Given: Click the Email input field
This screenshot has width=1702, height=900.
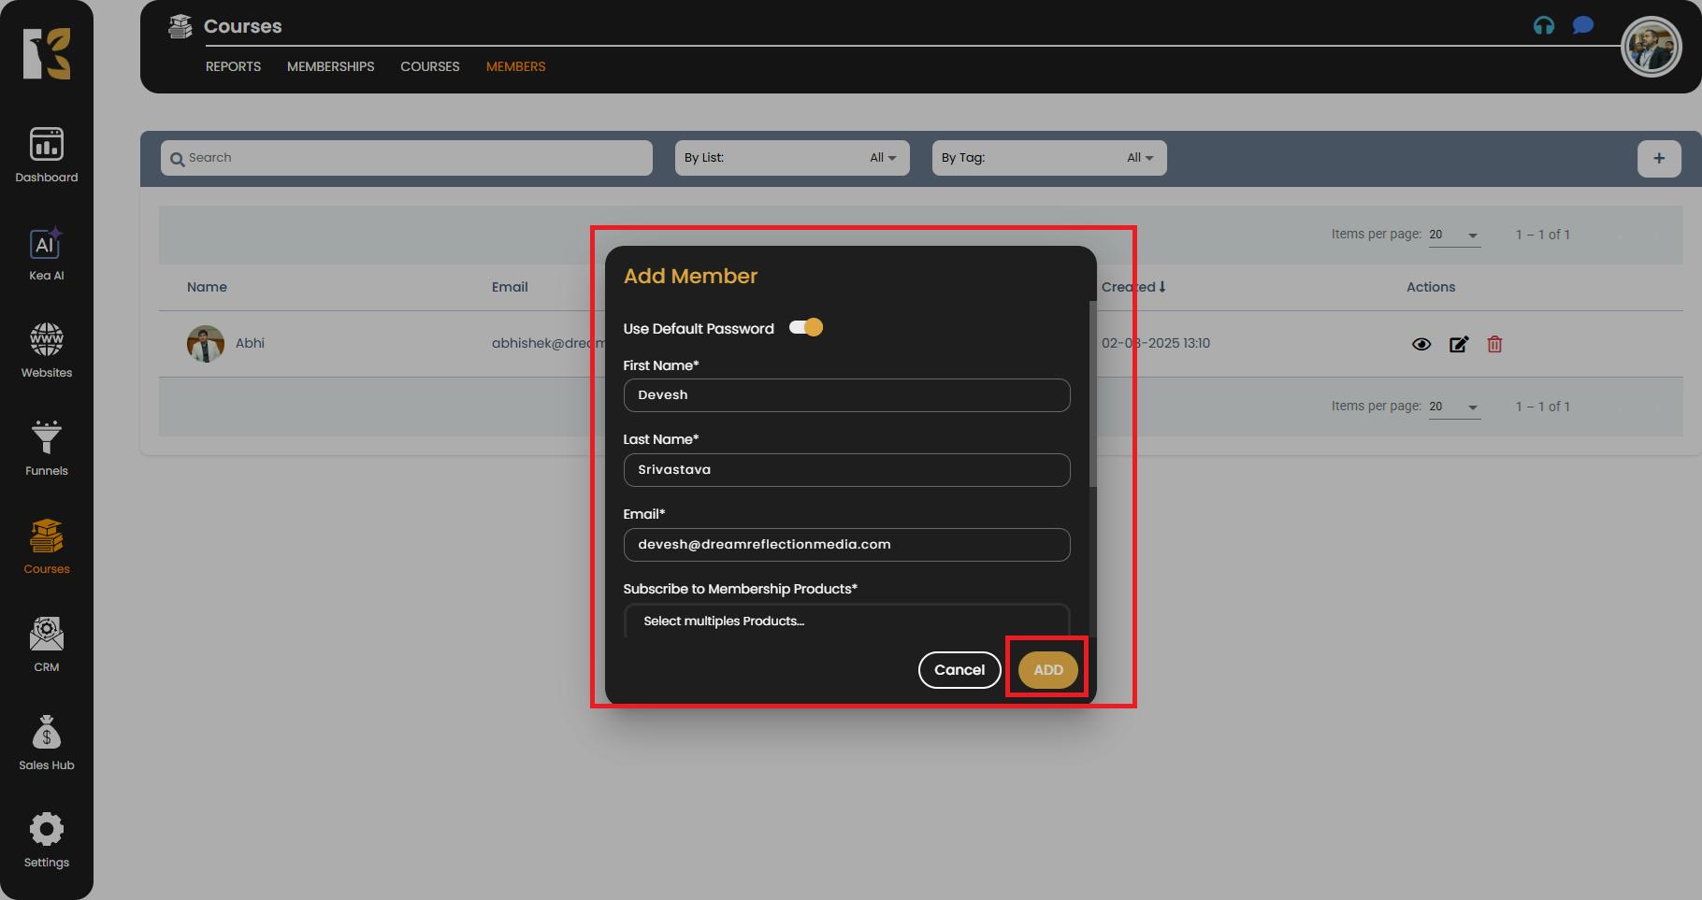Looking at the screenshot, I should (x=845, y=545).
